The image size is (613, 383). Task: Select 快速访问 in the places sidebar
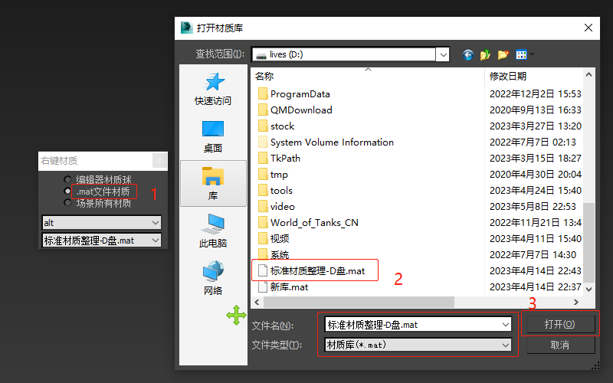click(213, 89)
